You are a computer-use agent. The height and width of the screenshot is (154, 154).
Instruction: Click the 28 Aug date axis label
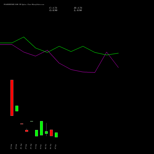tap(31, 147)
